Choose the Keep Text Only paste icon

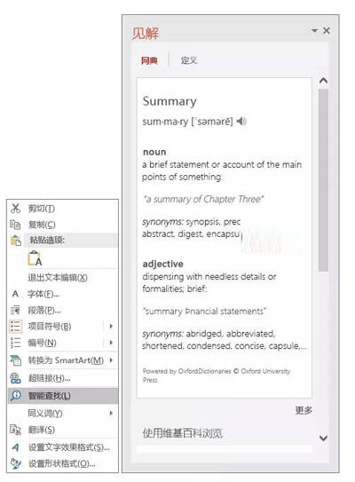click(35, 258)
